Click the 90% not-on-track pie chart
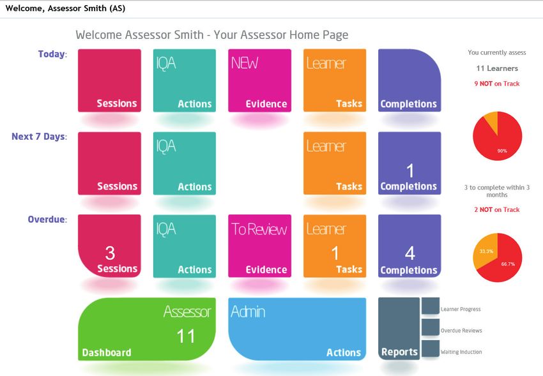This screenshot has width=543, height=376. [x=497, y=136]
